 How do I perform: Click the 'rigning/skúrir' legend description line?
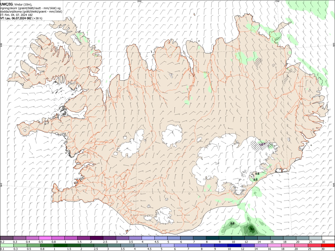pyautogui.click(x=30, y=8)
